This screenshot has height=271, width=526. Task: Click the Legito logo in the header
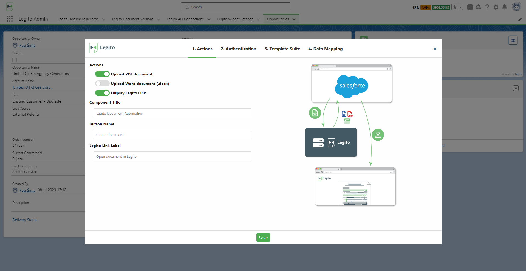pos(10,7)
